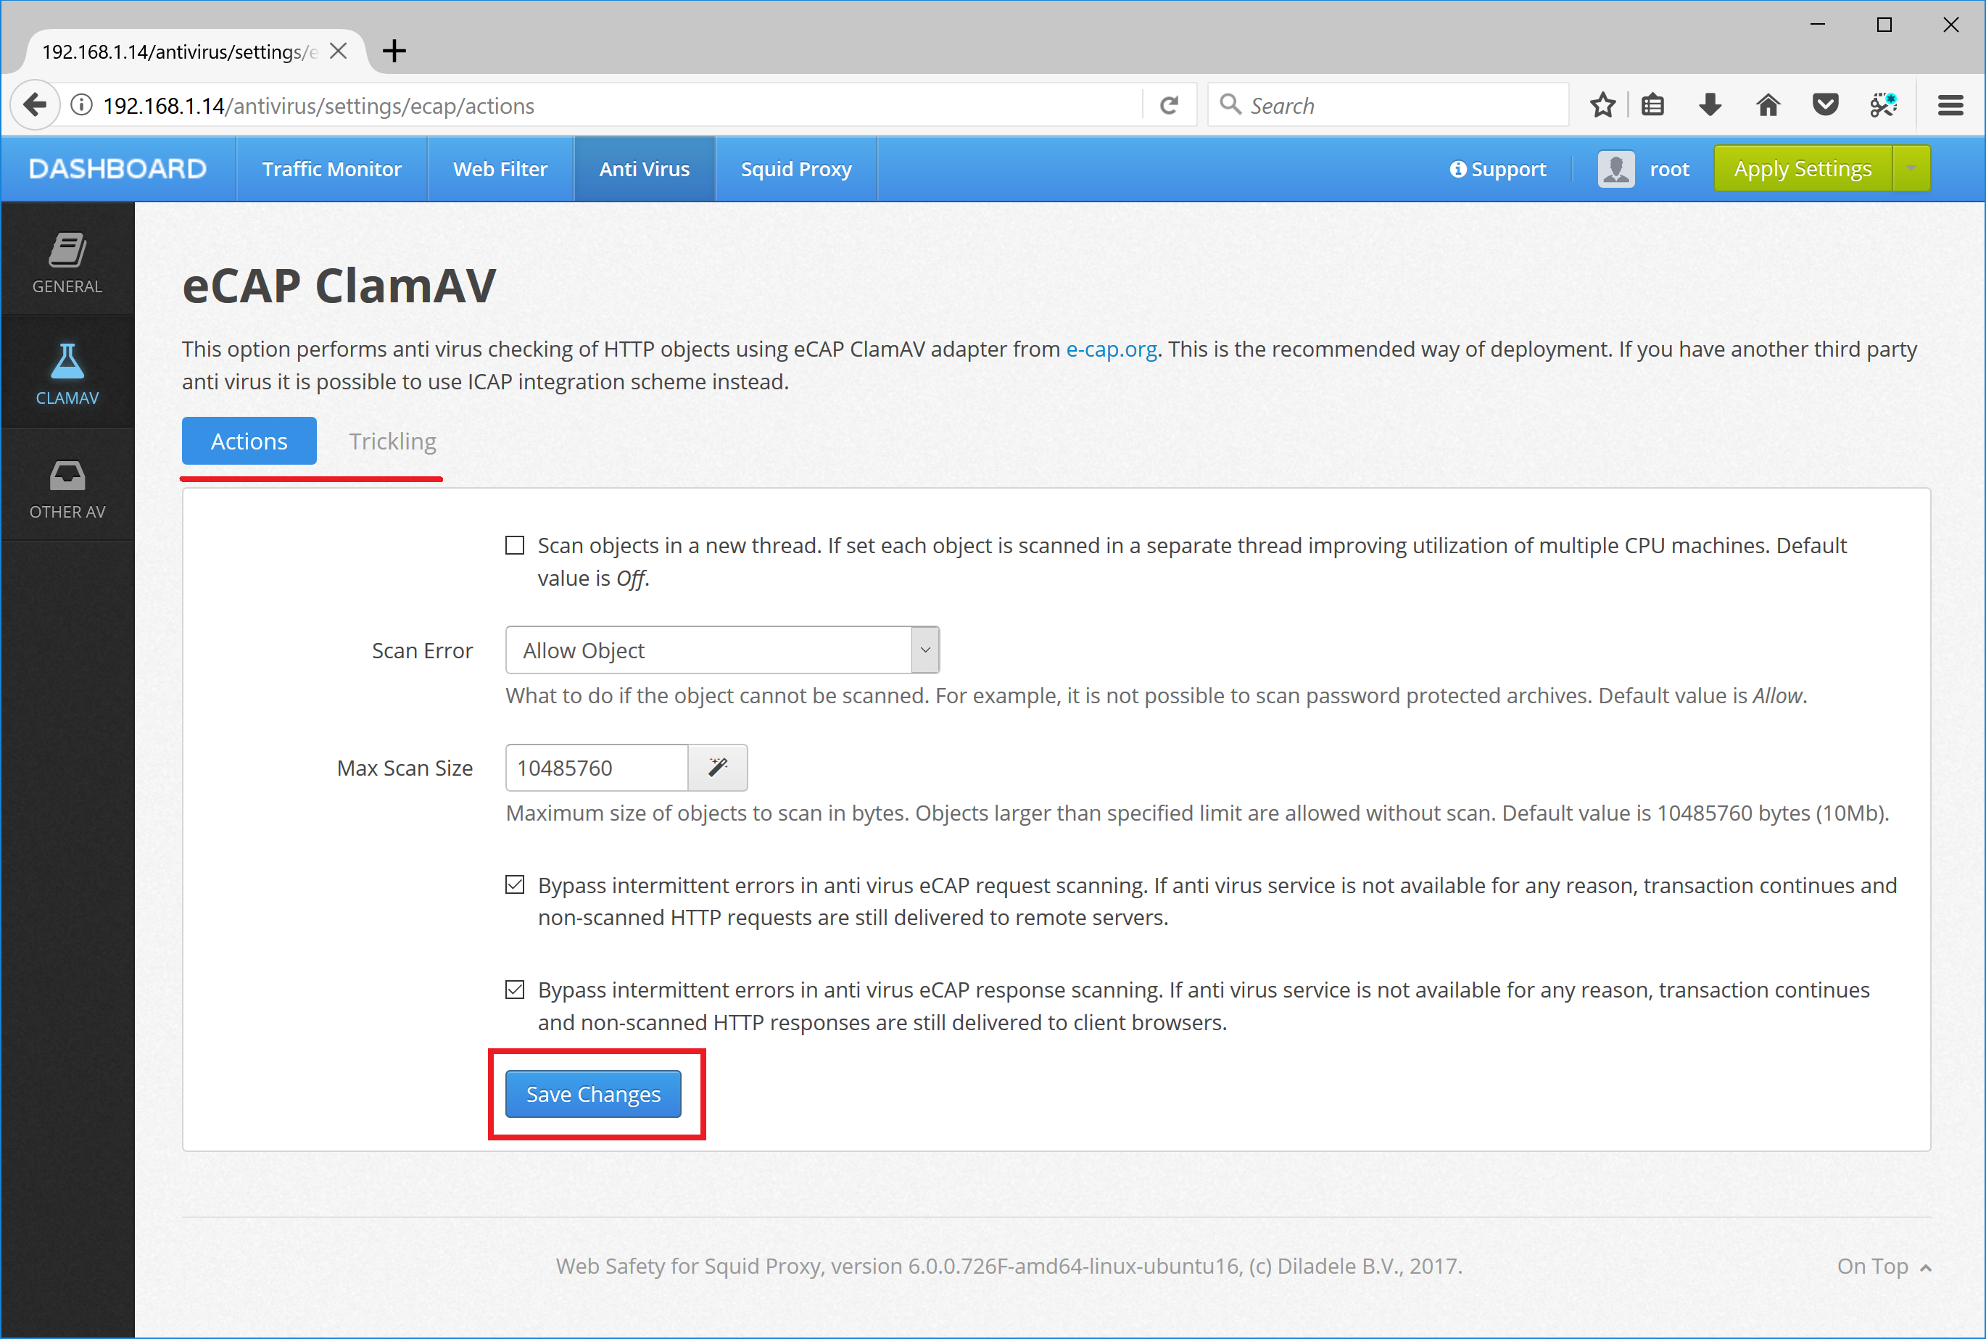Go to the browser home icon
This screenshot has width=1986, height=1339.
click(x=1767, y=106)
